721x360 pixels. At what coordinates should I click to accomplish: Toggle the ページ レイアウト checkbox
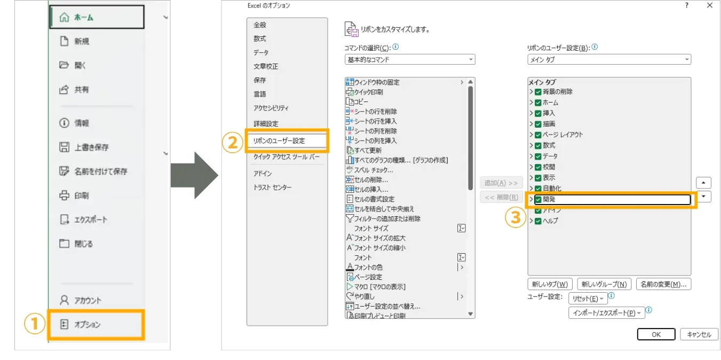point(538,135)
